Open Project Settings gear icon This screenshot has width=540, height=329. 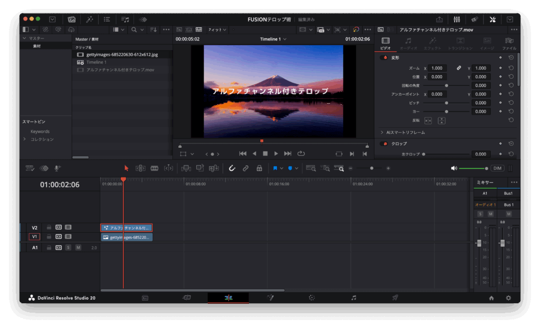tap(508, 298)
